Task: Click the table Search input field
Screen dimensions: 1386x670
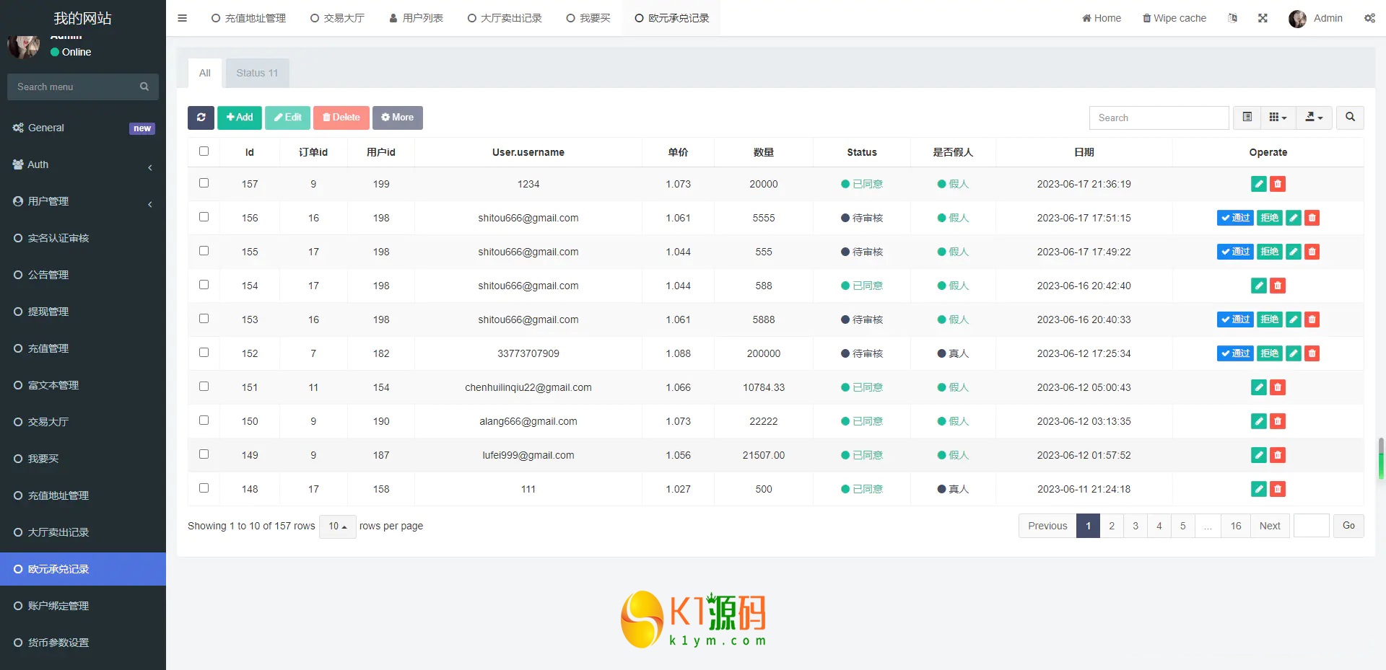Action: pos(1159,118)
